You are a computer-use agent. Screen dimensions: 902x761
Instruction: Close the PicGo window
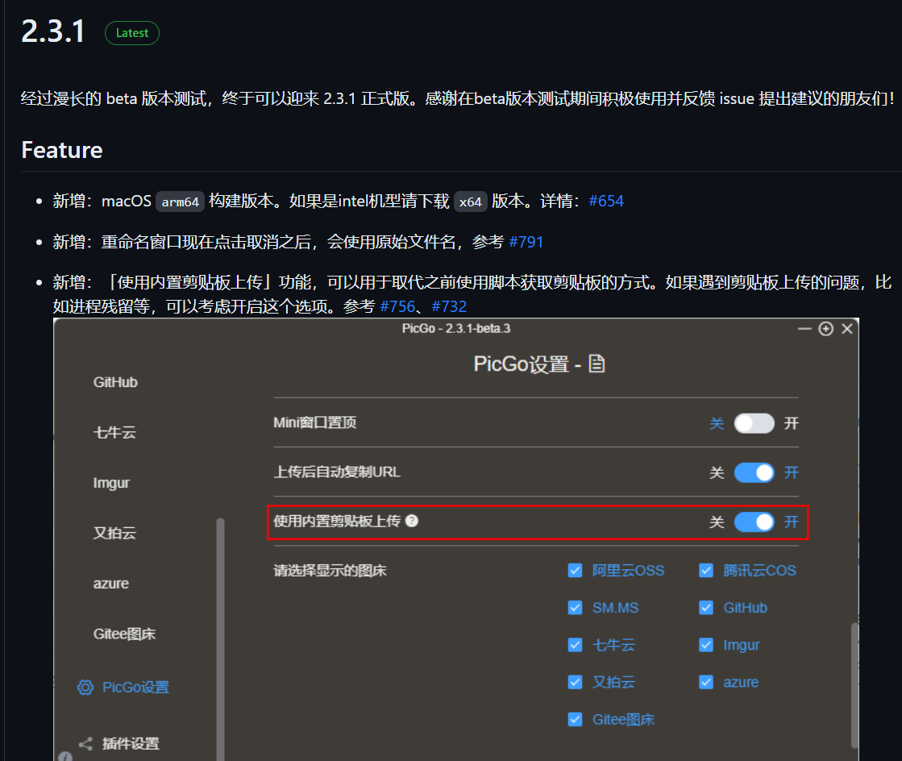coord(846,328)
